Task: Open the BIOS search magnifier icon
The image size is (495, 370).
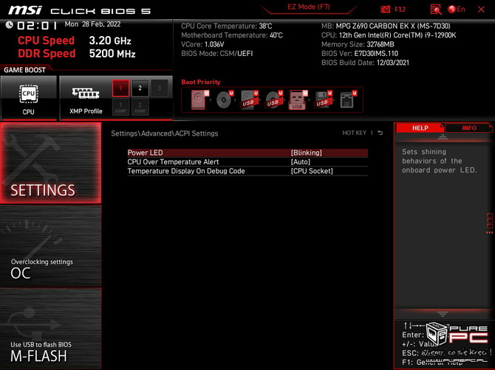Action: pos(436,10)
